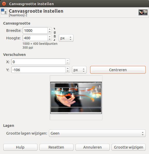
Task: Click into the Breedte input field
Action: click(35, 31)
